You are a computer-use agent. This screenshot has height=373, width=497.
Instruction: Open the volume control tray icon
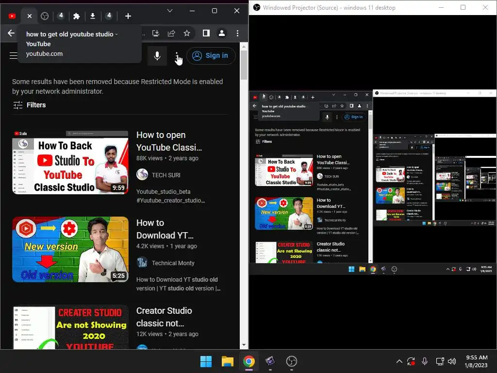coord(452,361)
